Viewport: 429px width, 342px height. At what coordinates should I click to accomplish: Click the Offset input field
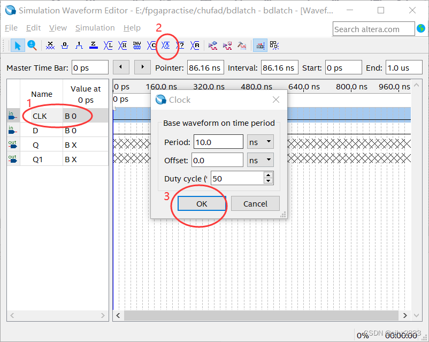coord(217,160)
